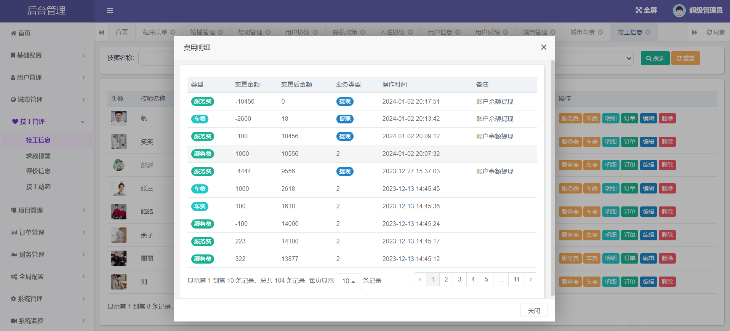730x331 pixels.
Task: Click the fullscreen 全屏 icon
Action: click(646, 10)
